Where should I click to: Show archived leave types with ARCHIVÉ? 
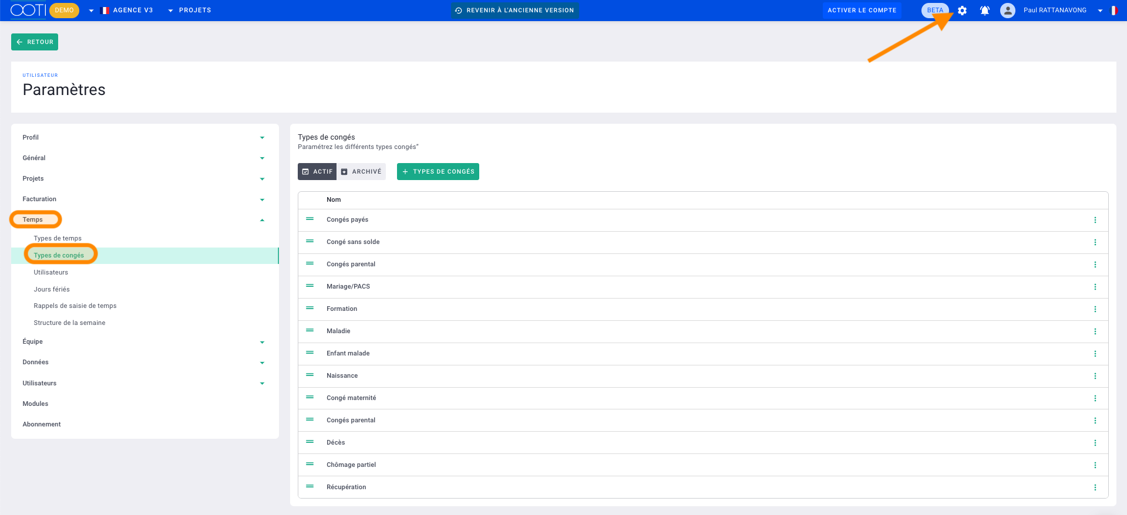click(x=361, y=171)
